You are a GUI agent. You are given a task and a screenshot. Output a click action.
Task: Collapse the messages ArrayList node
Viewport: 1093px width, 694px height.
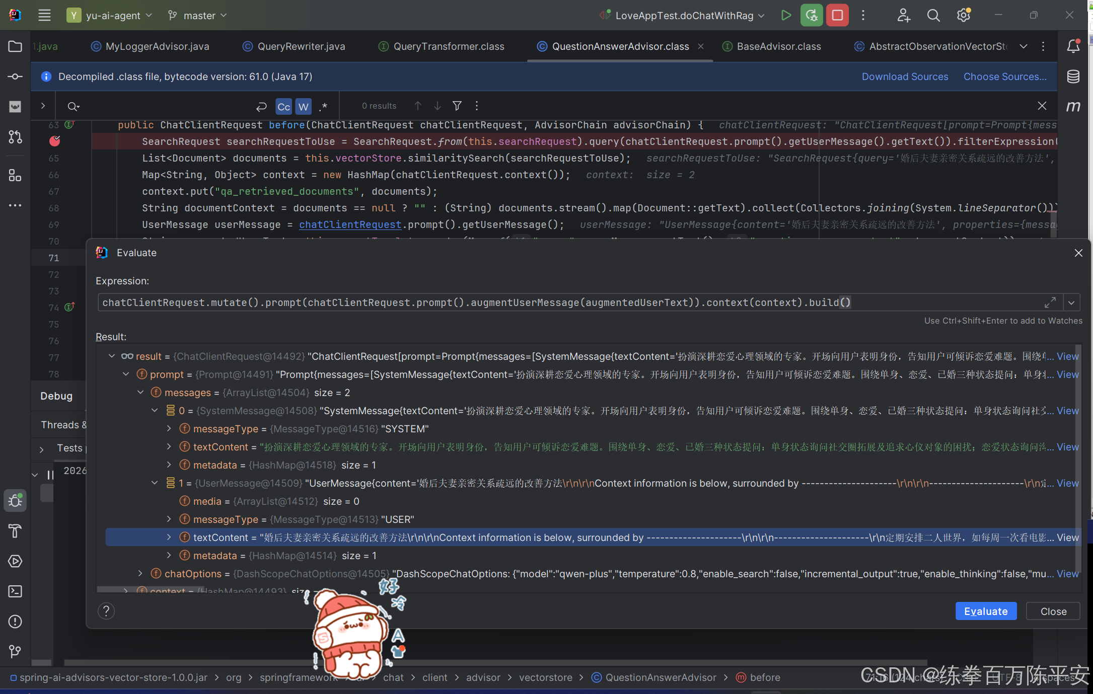[x=140, y=392]
